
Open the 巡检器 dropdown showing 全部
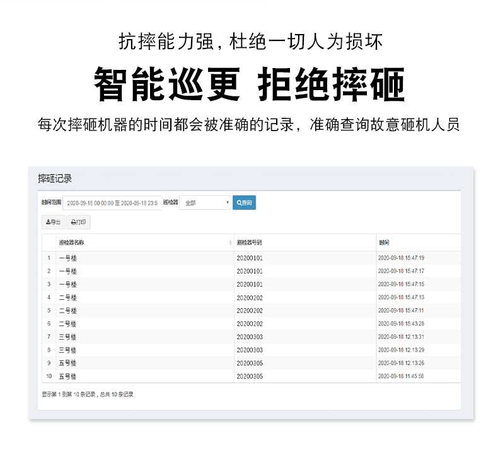click(206, 203)
